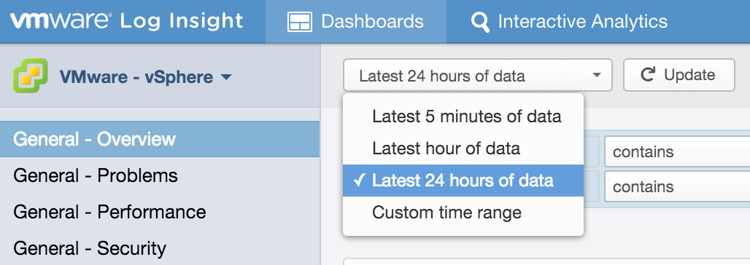Switch to the Dashboards tab
The height and width of the screenshot is (265, 750).
click(x=356, y=22)
